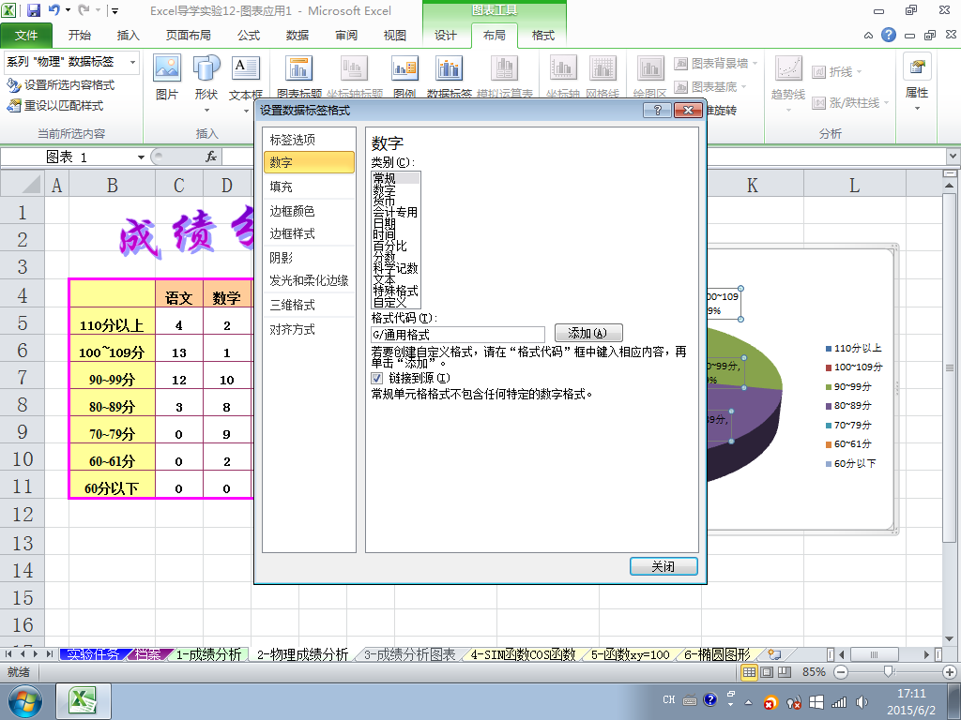Click the fx insert function icon

tap(211, 157)
